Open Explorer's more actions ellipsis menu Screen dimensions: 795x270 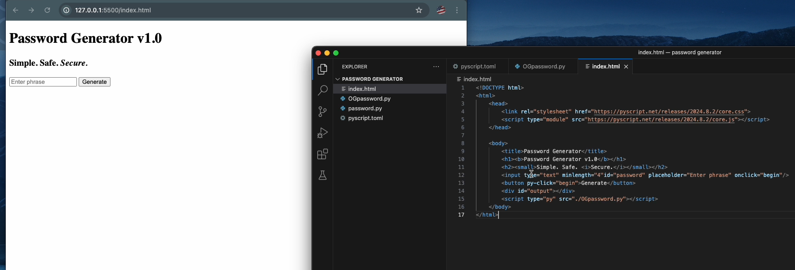[436, 67]
